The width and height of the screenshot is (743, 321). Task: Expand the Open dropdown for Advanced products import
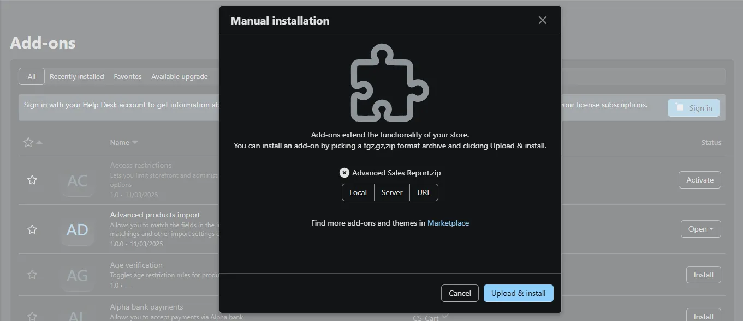[701, 229]
